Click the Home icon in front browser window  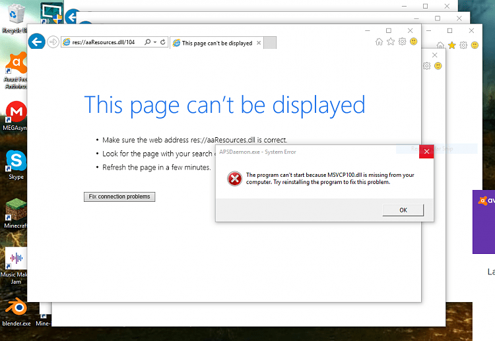point(379,42)
